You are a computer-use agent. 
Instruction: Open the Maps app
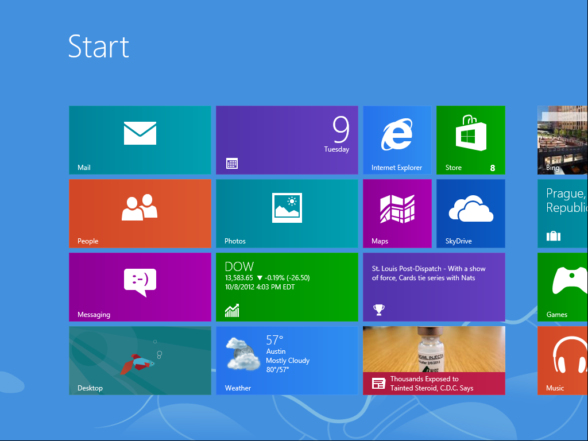coord(397,213)
